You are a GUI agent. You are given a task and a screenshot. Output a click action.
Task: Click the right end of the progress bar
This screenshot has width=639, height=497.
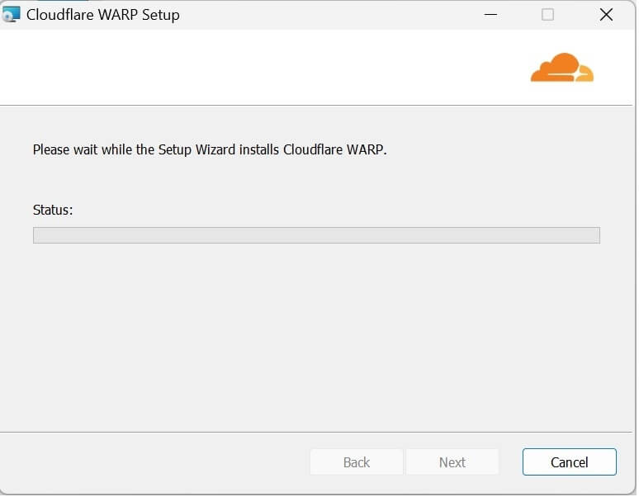[594, 235]
